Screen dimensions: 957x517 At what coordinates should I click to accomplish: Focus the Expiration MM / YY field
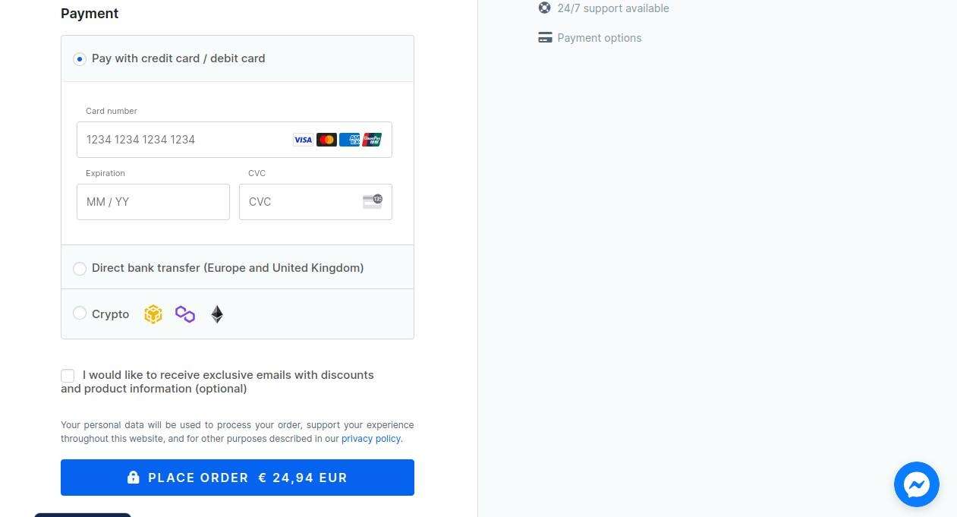tap(153, 202)
